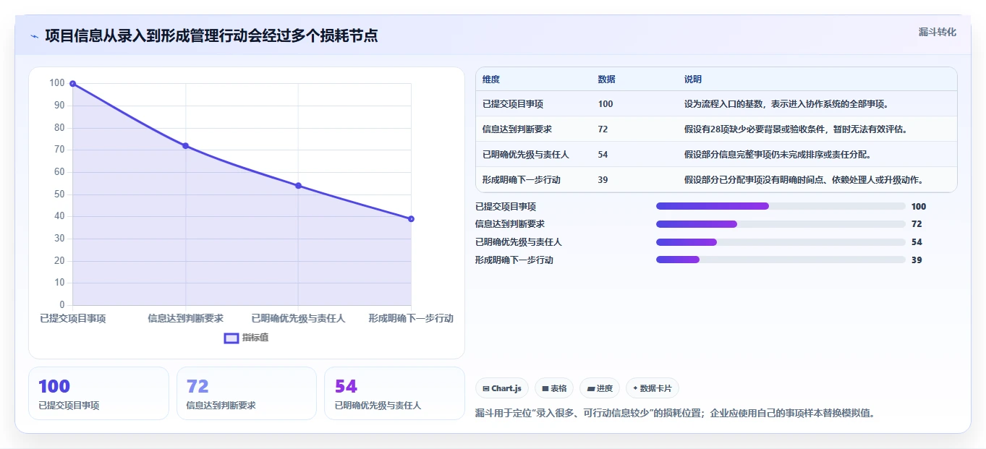Click the progress list label 信息达到判断要求

[510, 224]
